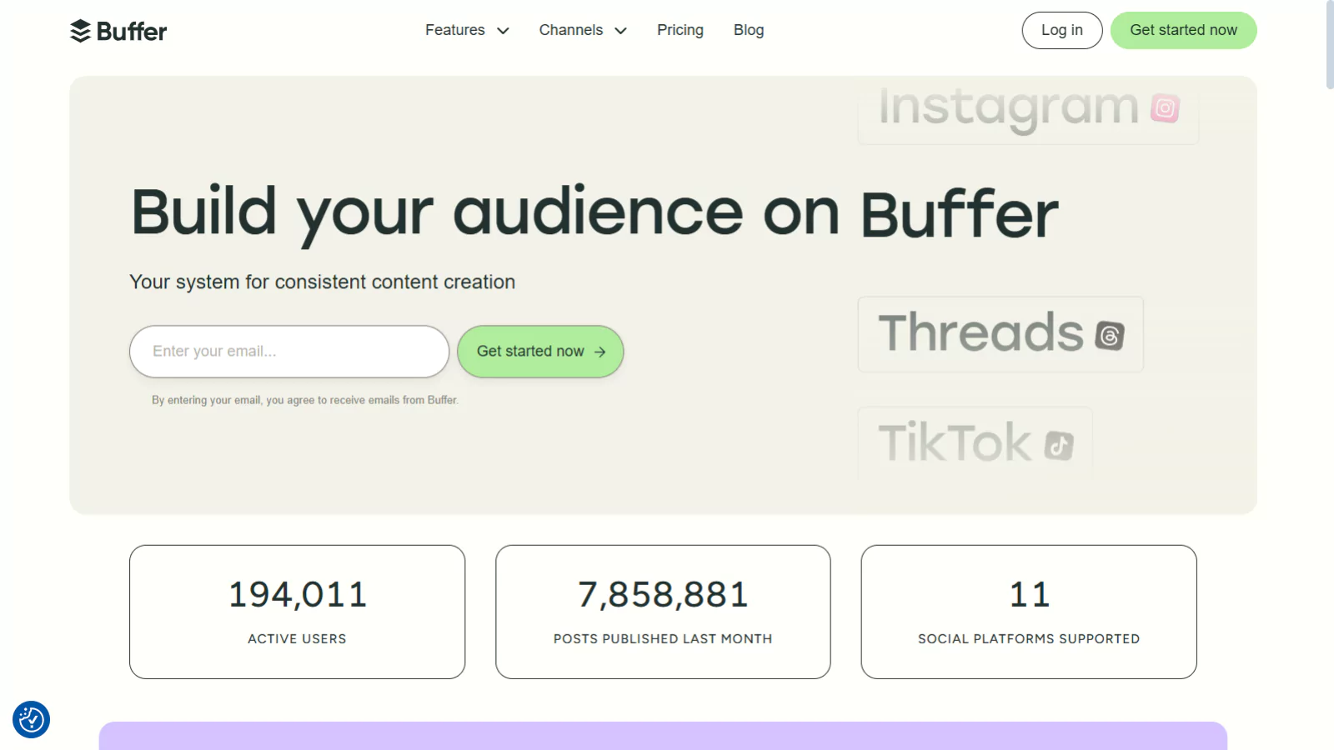Image resolution: width=1334 pixels, height=750 pixels.
Task: Click the SOCIAL PLATFORMS SUPPORTED label
Action: pyautogui.click(x=1029, y=639)
